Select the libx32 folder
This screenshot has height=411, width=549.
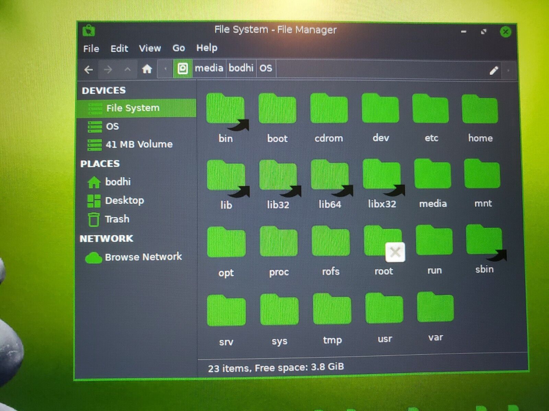pyautogui.click(x=382, y=174)
